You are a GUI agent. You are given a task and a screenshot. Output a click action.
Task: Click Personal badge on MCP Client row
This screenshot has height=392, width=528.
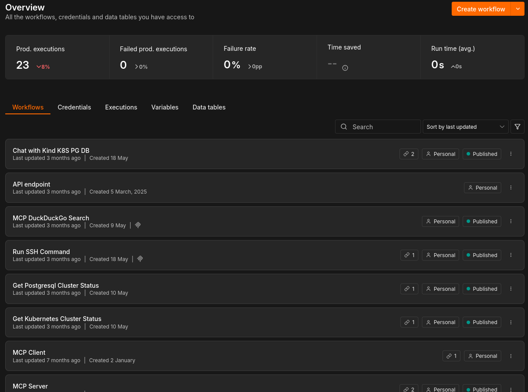pyautogui.click(x=482, y=356)
